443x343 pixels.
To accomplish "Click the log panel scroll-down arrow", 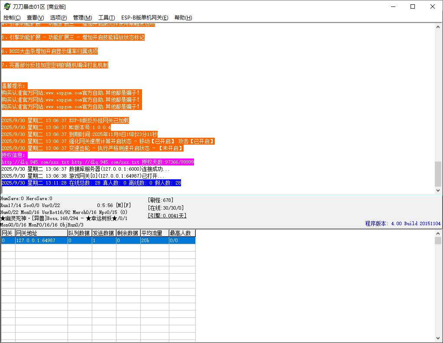I will coord(438,190).
